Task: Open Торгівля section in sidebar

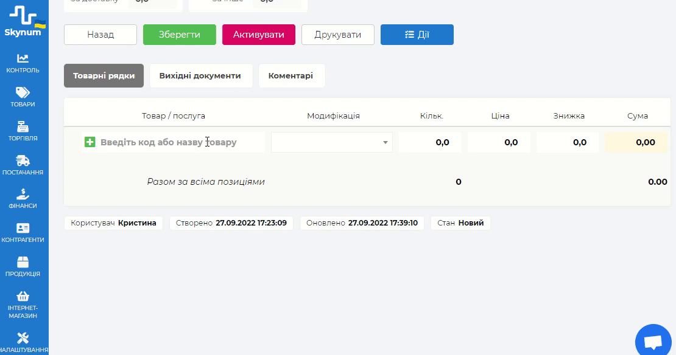Action: pyautogui.click(x=23, y=131)
